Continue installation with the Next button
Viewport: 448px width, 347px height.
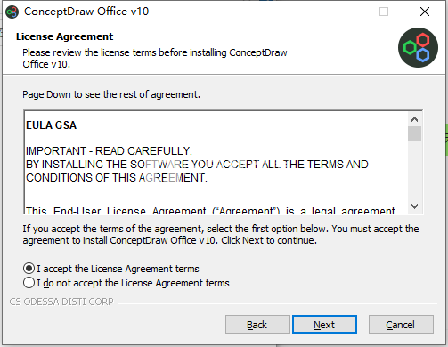[x=324, y=325]
